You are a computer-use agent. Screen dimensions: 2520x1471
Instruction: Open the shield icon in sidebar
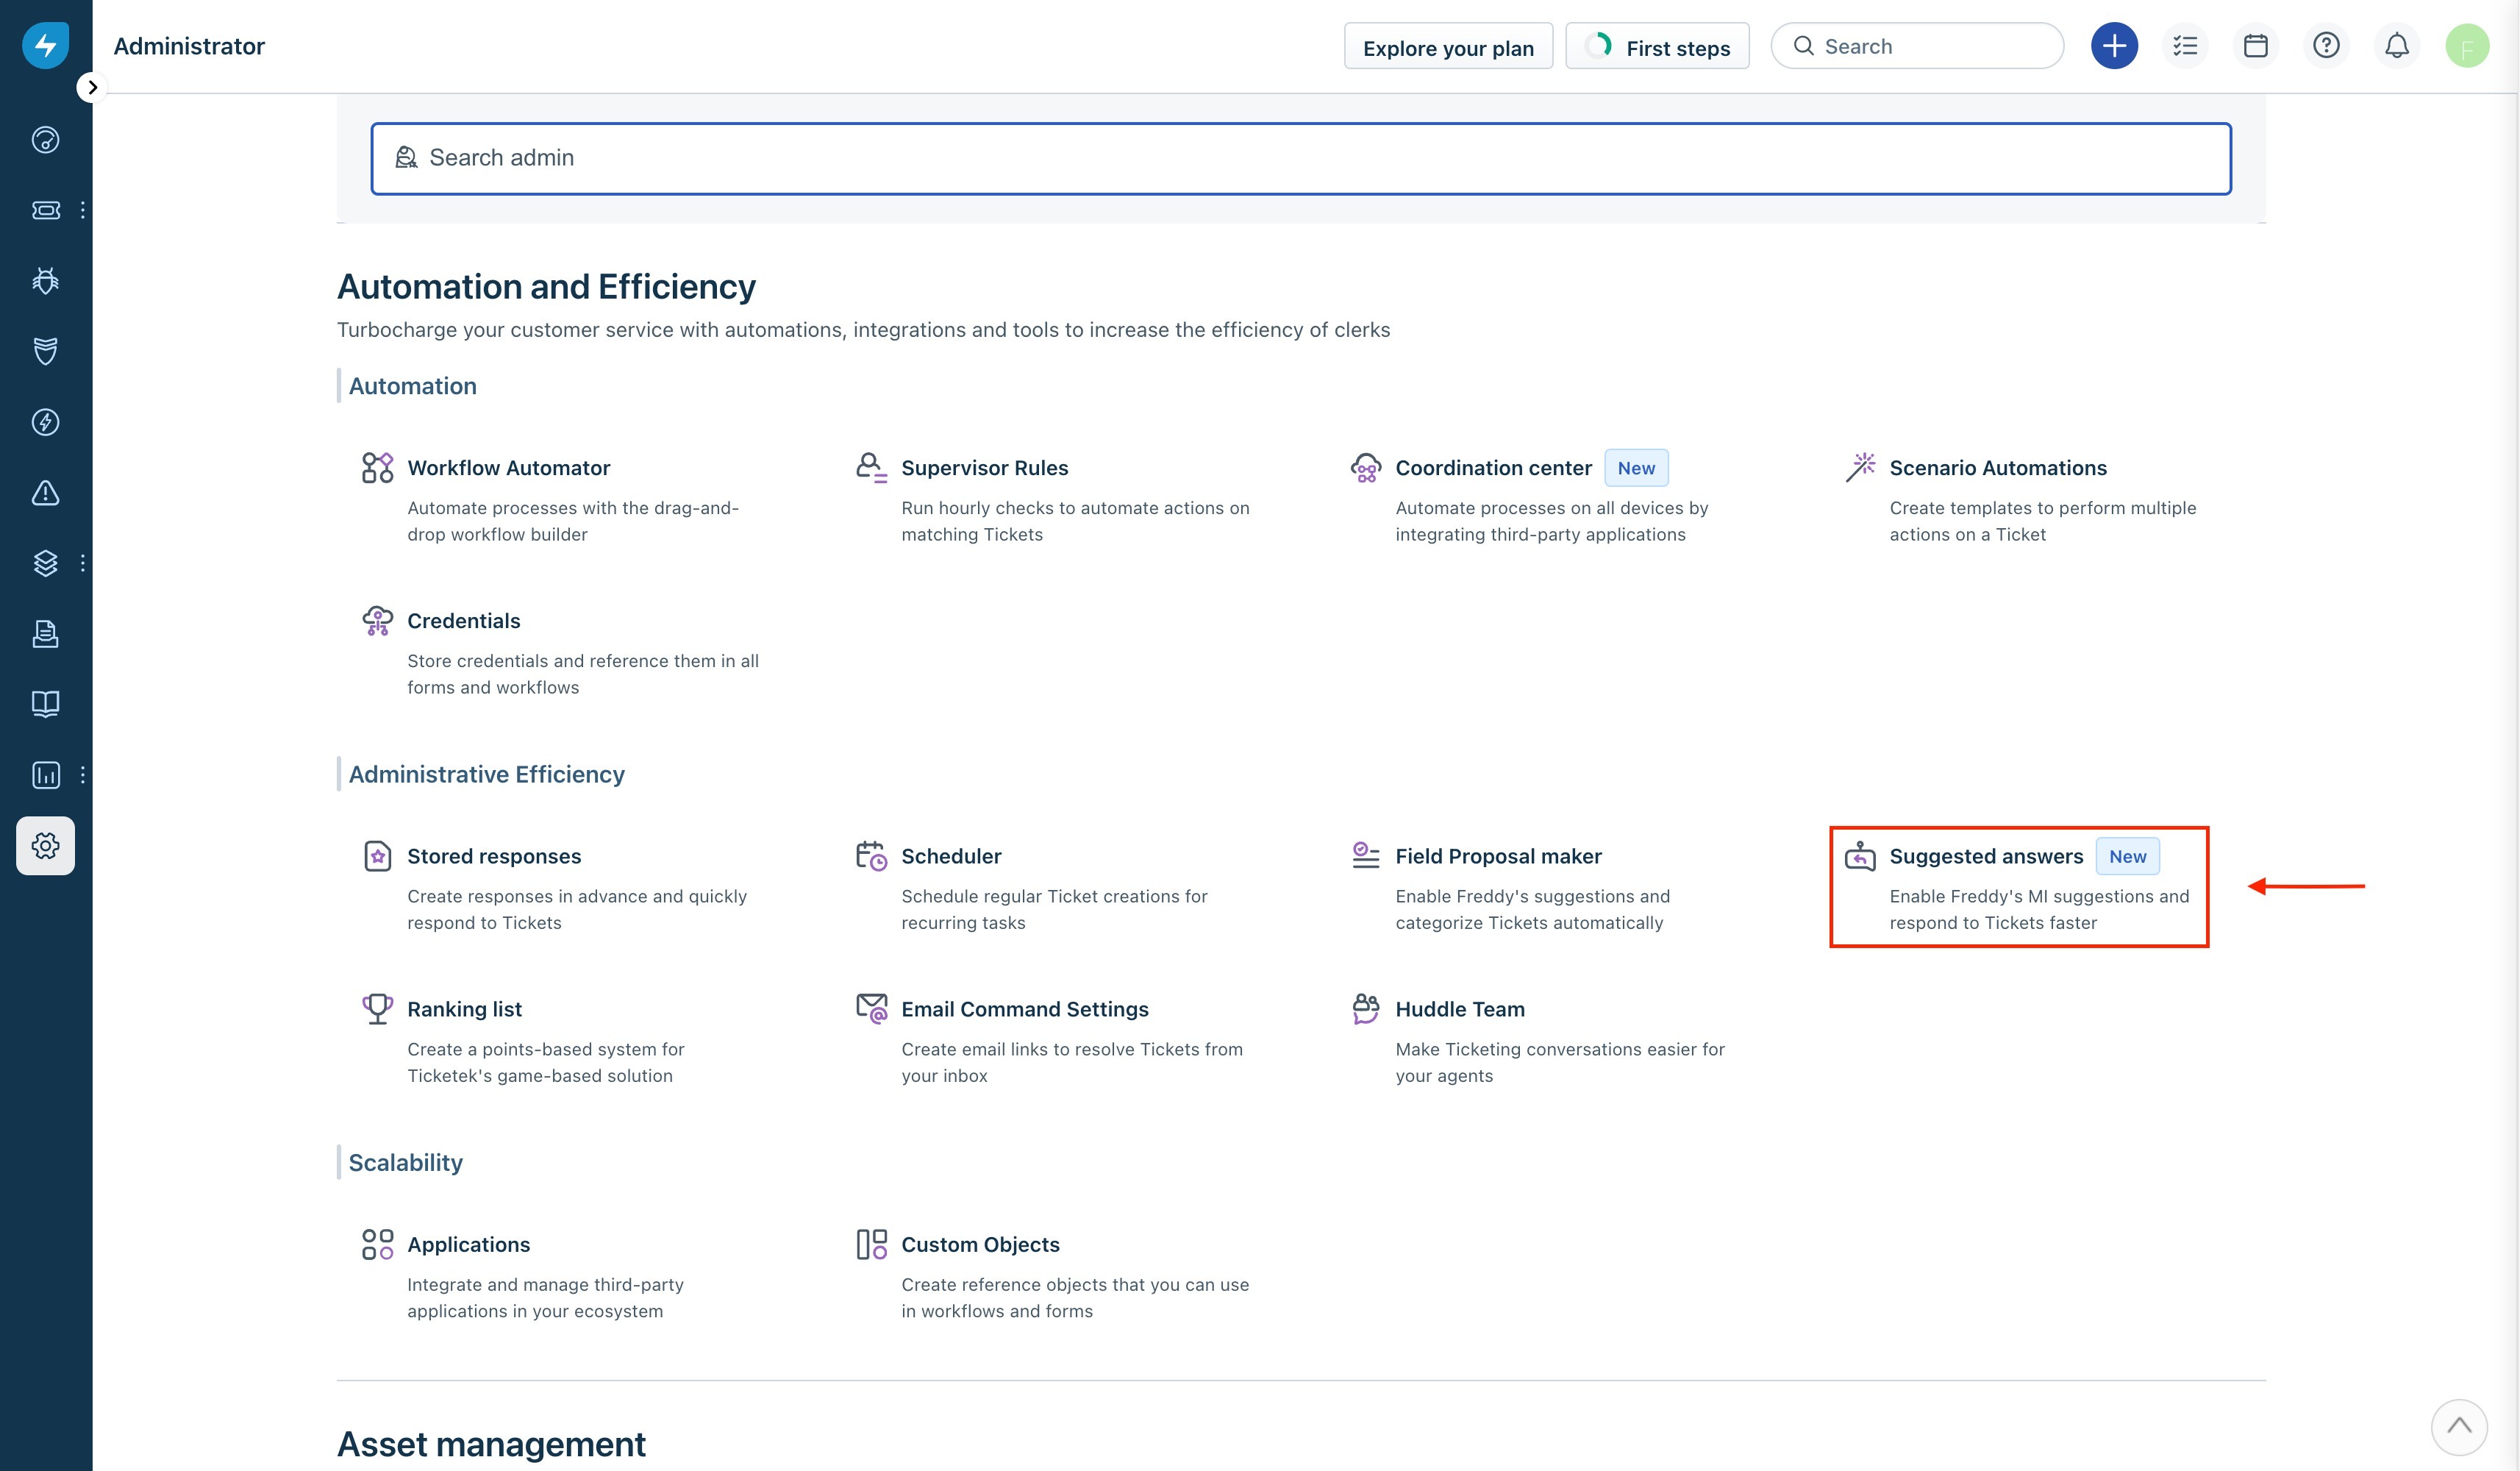coord(45,351)
